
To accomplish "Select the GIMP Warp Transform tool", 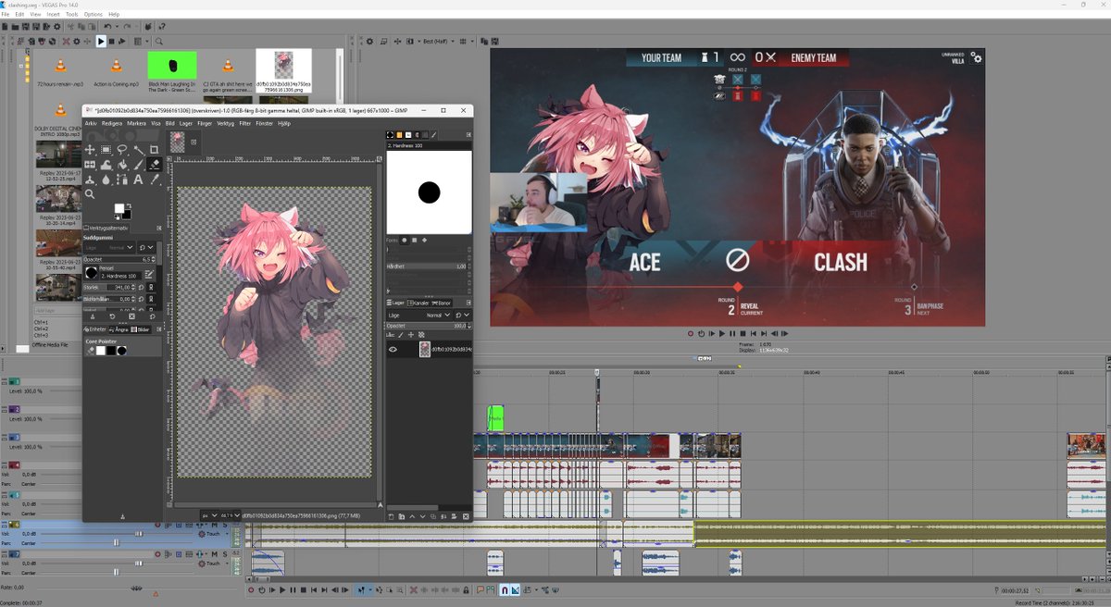I will (106, 165).
